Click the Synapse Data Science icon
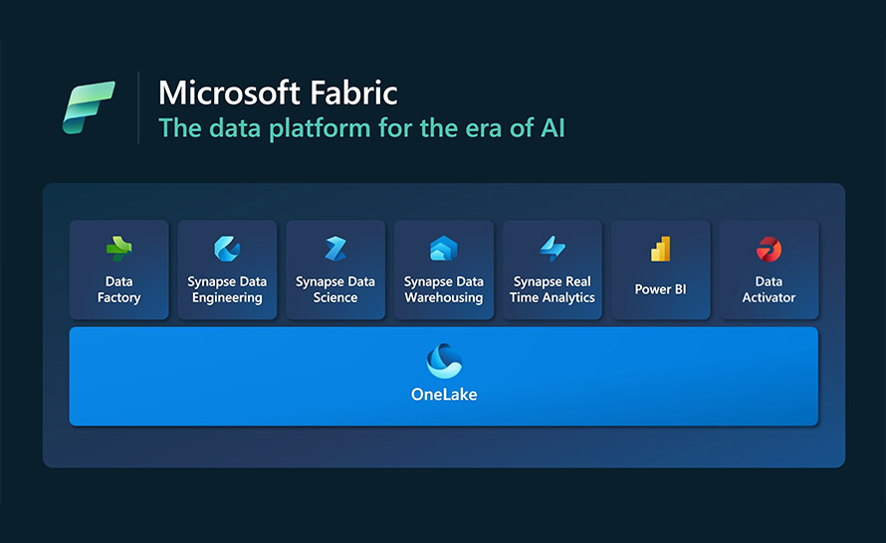 (335, 249)
